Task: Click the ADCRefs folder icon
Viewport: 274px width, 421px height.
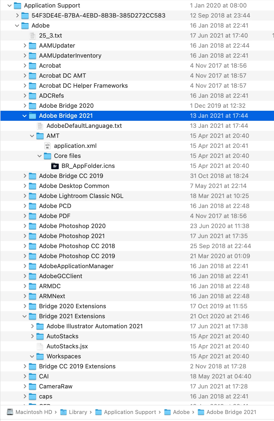Action: click(32, 96)
